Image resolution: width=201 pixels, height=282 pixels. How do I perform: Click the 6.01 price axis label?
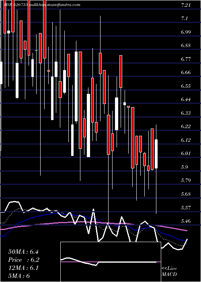point(186,153)
